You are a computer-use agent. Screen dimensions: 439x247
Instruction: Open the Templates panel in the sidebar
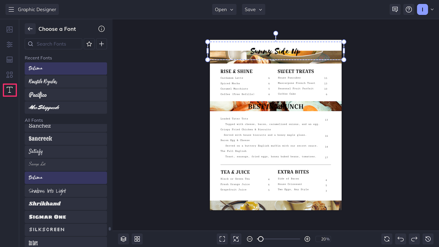pyautogui.click(x=10, y=59)
